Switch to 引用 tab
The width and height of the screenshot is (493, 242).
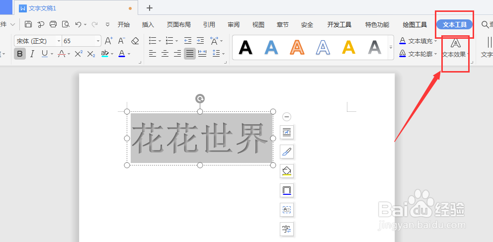(x=209, y=24)
